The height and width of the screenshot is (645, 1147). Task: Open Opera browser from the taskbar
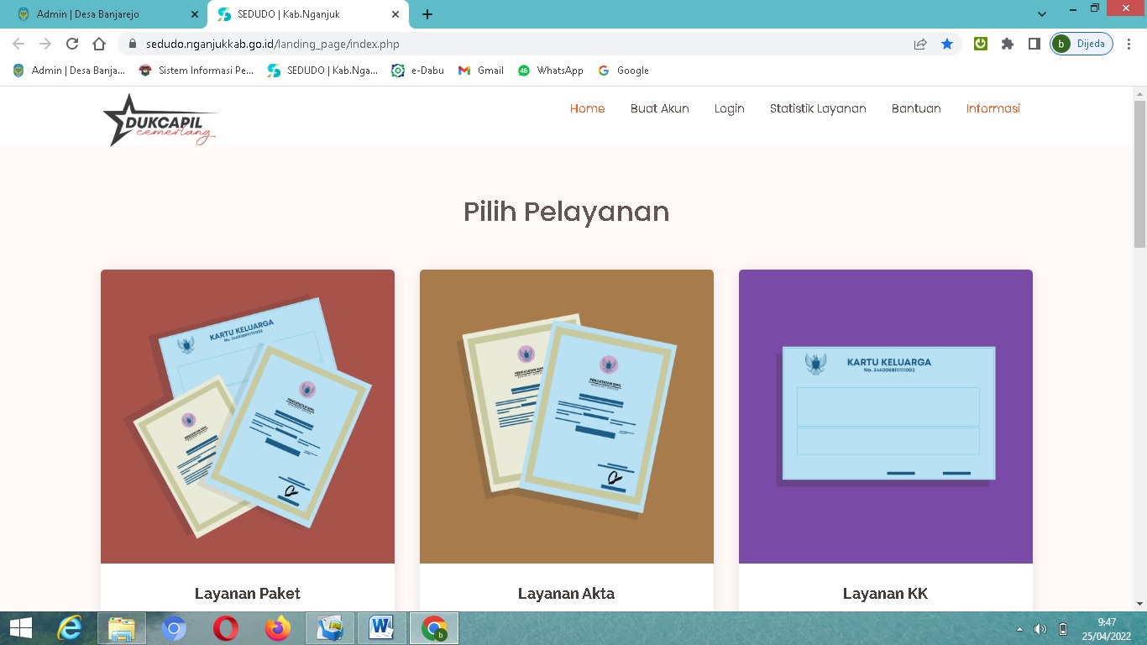coord(225,627)
